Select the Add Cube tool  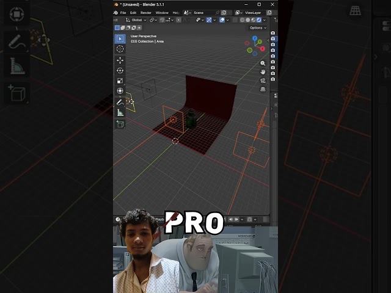120,124
